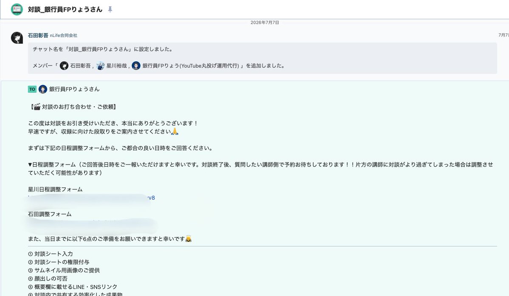
Task: Click the line まずは下記の日程調整フォームから
Action: click(x=121, y=148)
